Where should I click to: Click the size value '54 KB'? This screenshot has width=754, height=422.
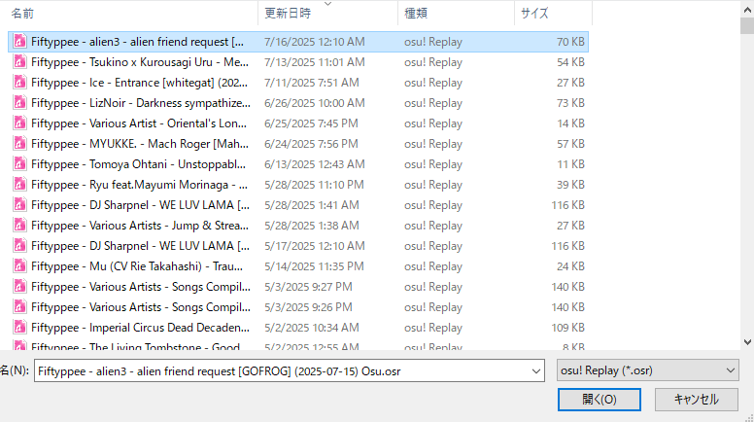point(570,62)
